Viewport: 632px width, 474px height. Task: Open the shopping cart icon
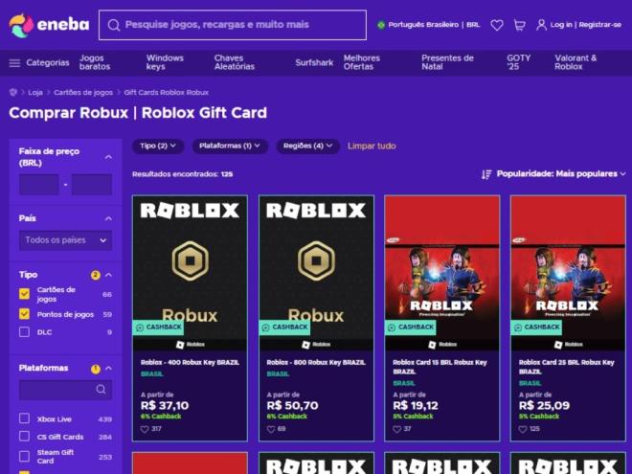pyautogui.click(x=520, y=25)
